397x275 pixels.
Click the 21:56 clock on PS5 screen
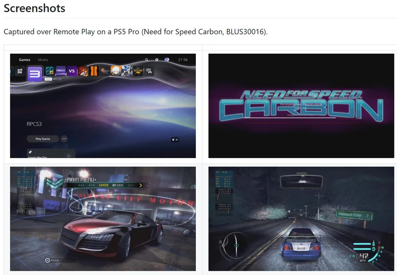[183, 60]
